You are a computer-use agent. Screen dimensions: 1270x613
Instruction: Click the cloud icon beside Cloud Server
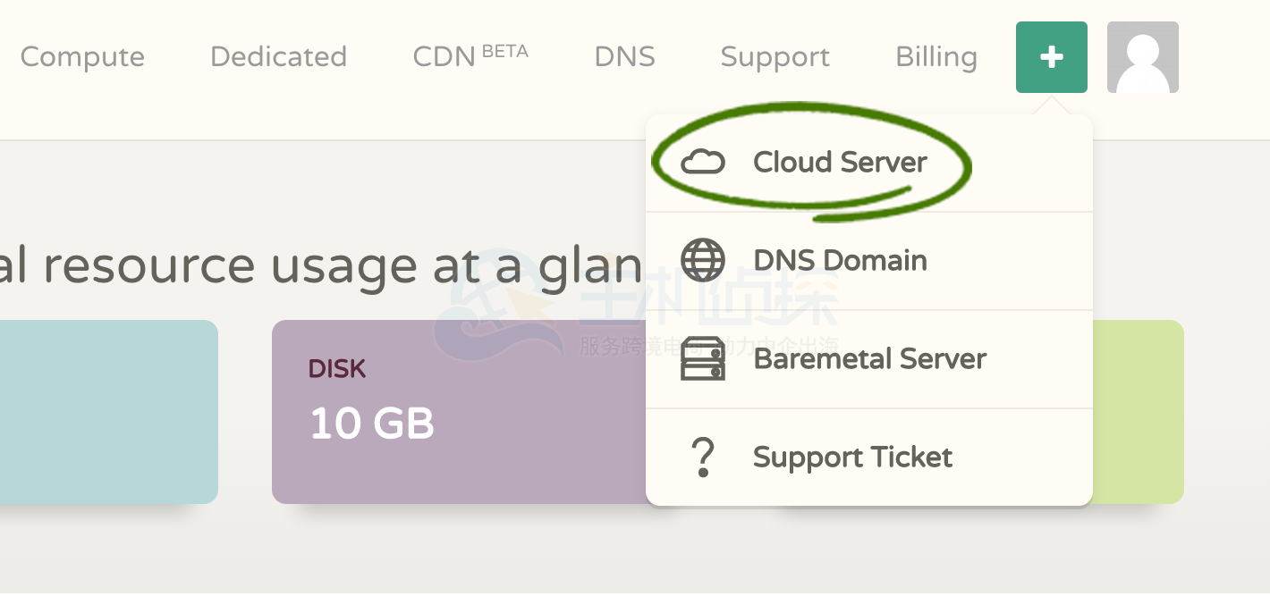coord(703,162)
